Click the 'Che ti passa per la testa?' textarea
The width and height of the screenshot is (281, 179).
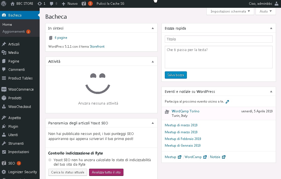(219, 57)
